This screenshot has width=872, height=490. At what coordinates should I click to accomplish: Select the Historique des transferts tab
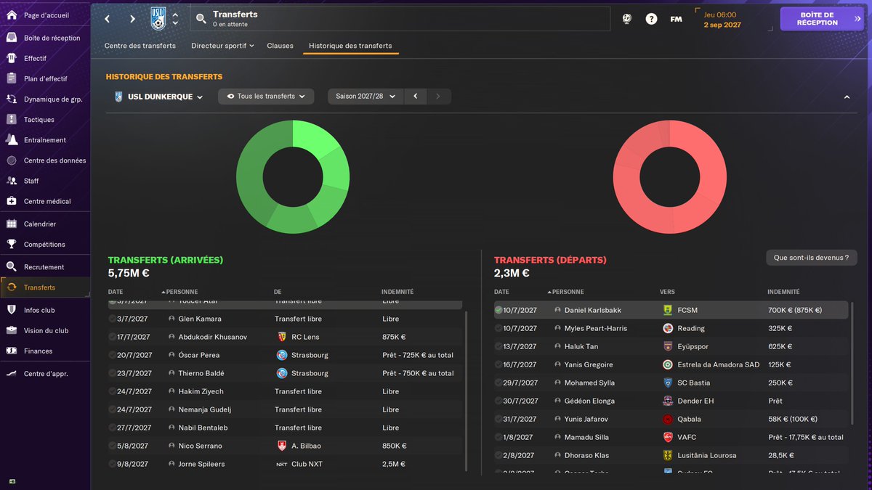click(350, 46)
